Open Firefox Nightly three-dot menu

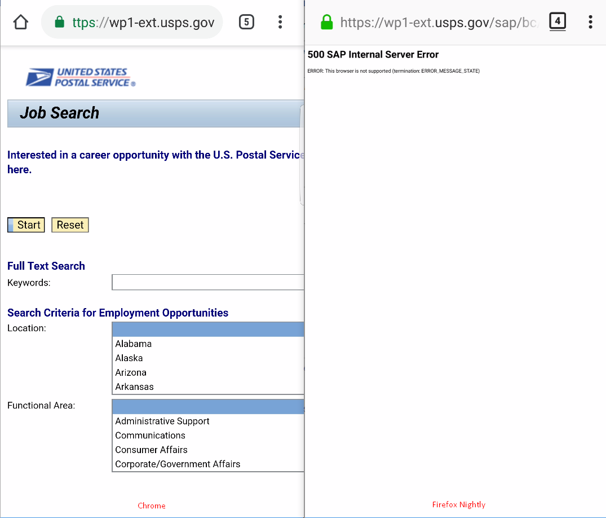click(590, 22)
